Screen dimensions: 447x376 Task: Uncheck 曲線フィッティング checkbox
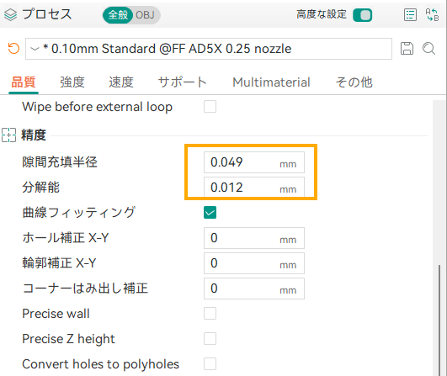tap(210, 213)
